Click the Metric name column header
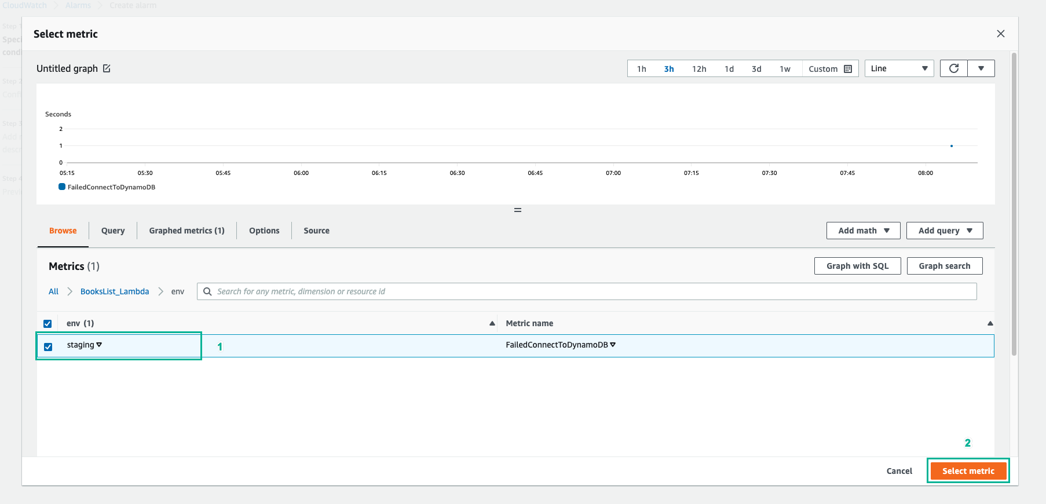The width and height of the screenshot is (1046, 504). click(529, 323)
